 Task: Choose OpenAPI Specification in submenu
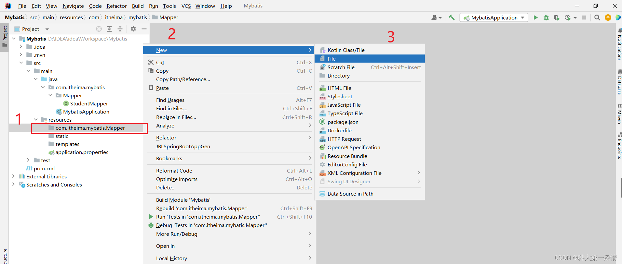tap(370, 147)
